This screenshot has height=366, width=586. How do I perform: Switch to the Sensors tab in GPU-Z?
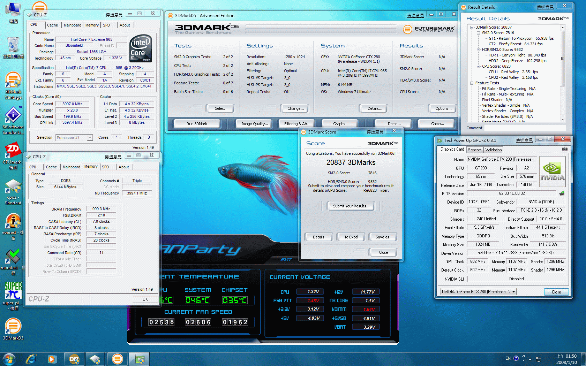(474, 150)
